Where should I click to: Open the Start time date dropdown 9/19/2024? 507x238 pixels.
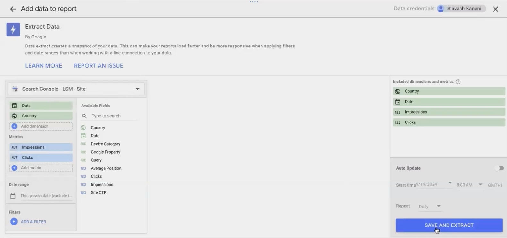[x=434, y=184]
